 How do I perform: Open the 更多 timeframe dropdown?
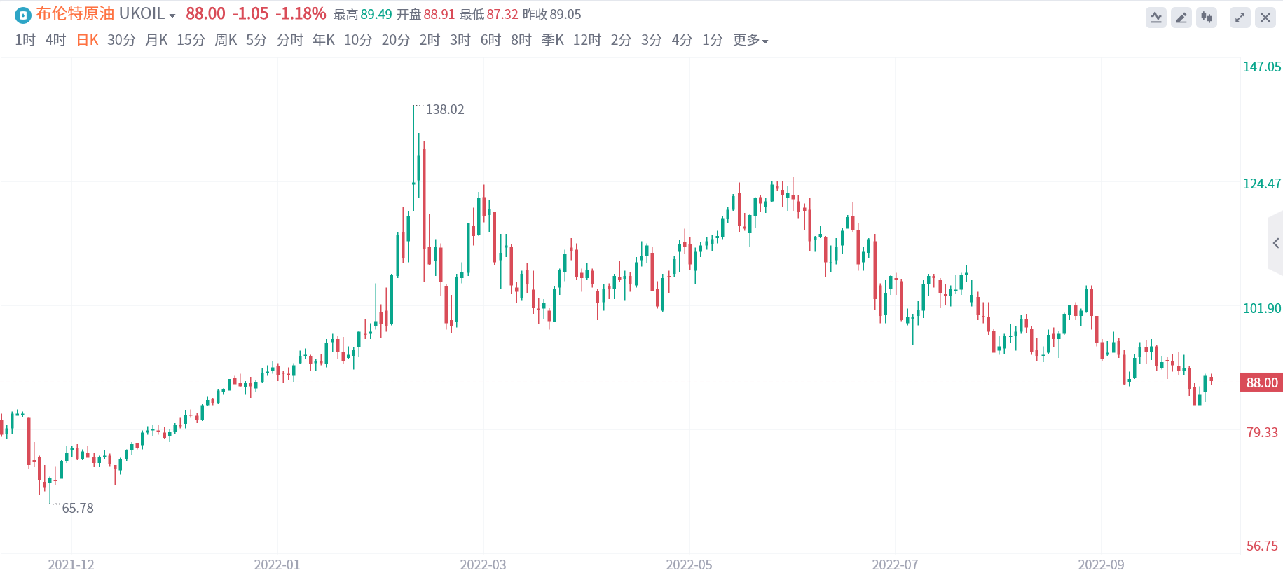(750, 40)
